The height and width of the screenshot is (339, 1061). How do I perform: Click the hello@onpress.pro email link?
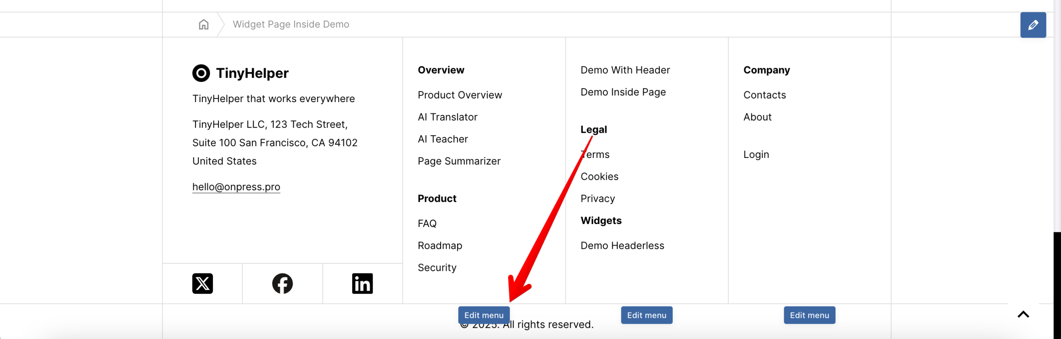click(236, 187)
